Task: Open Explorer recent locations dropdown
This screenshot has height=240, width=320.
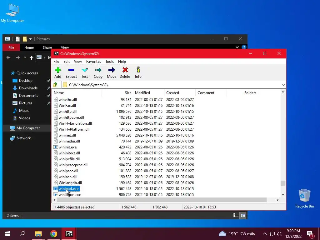Action: pos(25,57)
